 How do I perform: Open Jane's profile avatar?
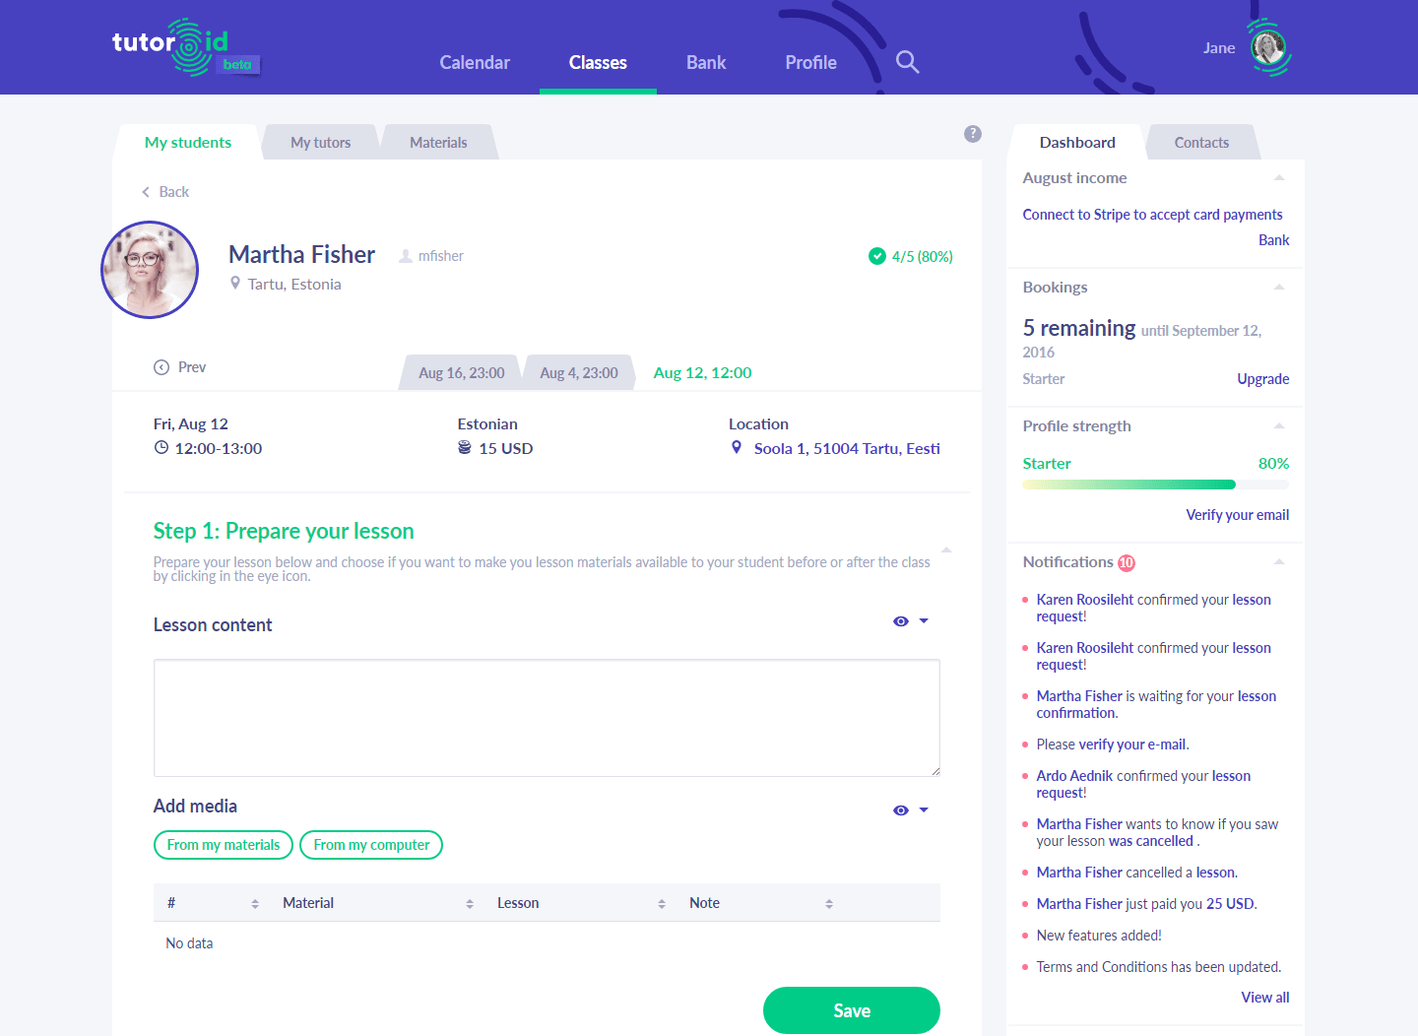[x=1268, y=47]
